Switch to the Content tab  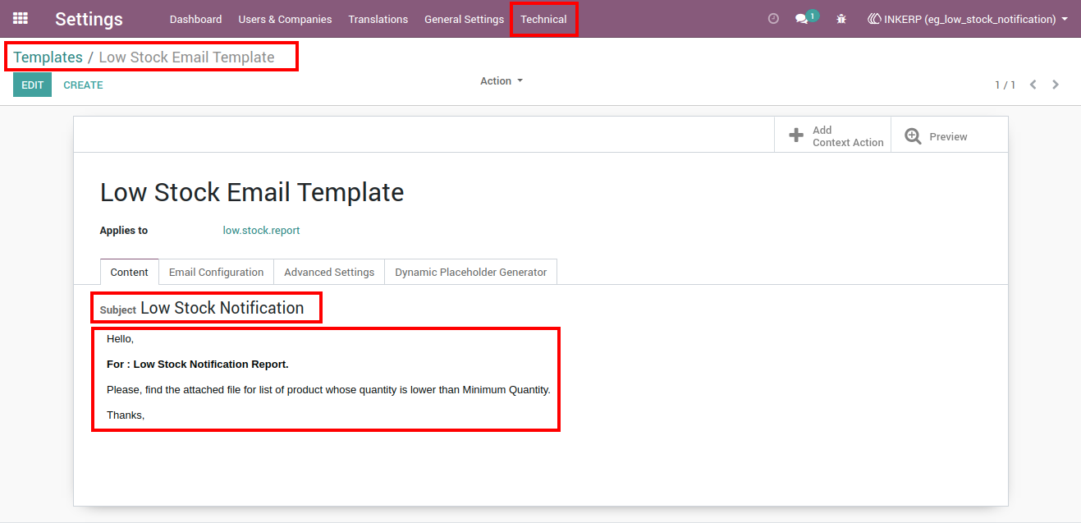click(x=130, y=272)
